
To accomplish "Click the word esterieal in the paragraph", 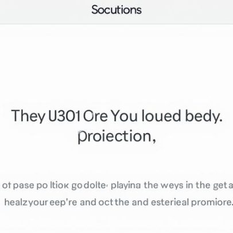I will click(x=170, y=202).
